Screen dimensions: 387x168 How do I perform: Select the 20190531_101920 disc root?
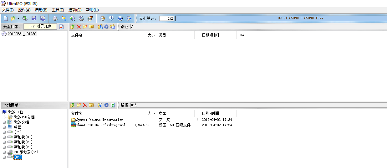pos(22,34)
